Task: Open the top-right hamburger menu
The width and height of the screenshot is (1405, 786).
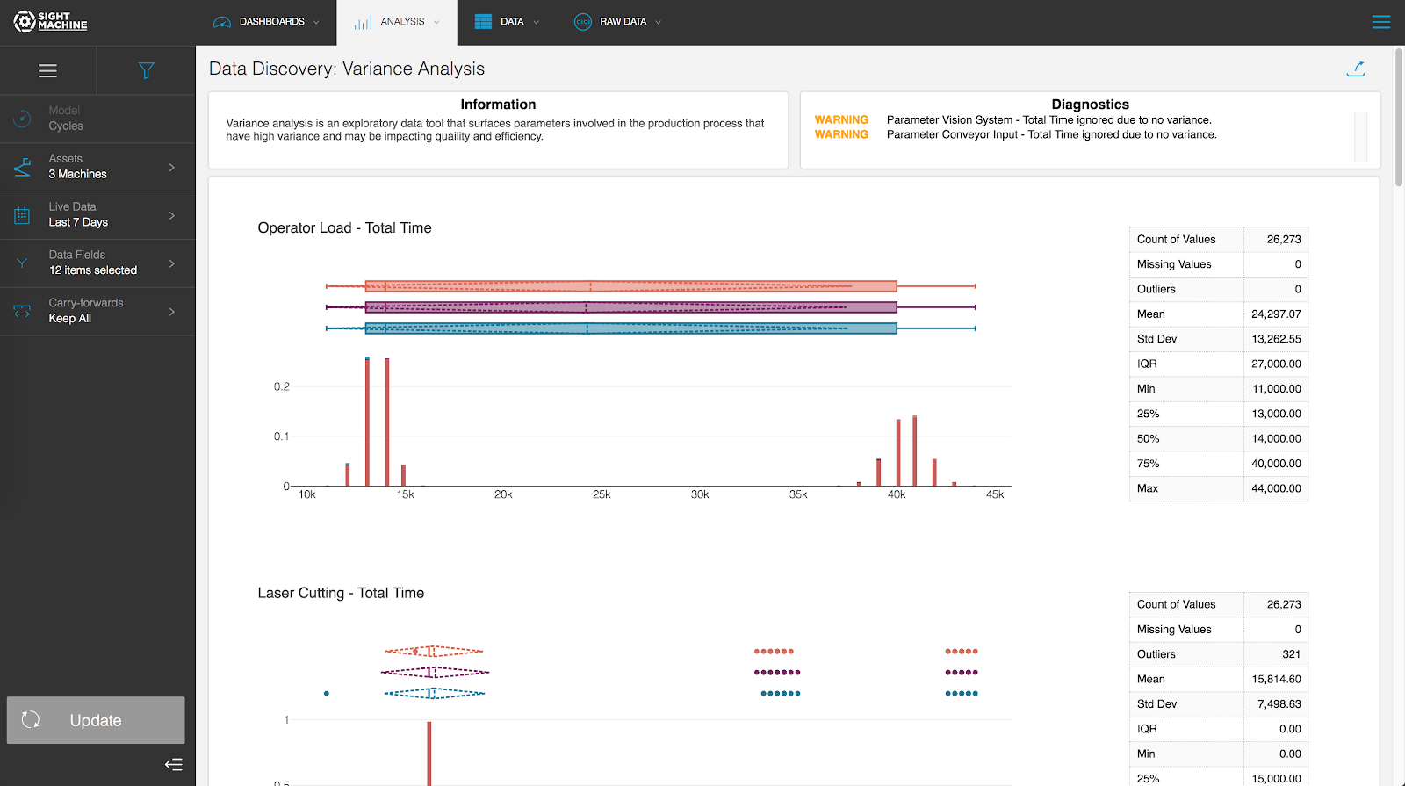Action: [1381, 22]
